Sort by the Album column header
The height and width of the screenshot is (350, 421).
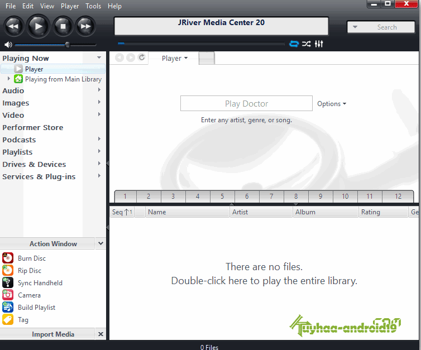(326, 212)
